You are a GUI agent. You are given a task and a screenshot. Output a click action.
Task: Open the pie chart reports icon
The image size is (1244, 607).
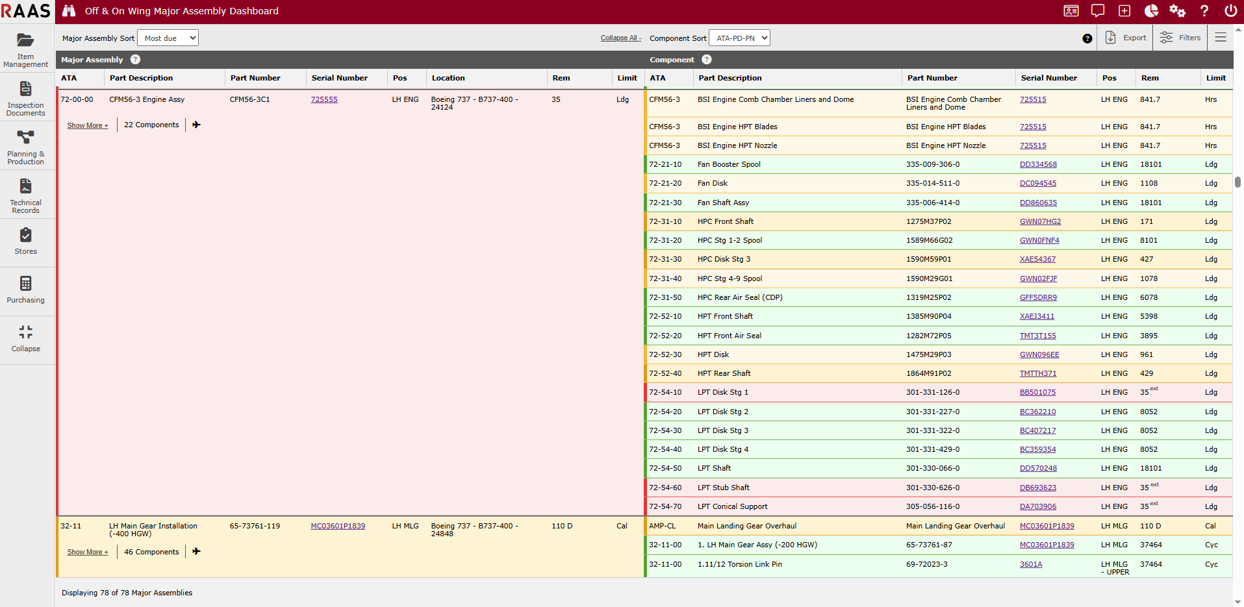(x=1151, y=11)
